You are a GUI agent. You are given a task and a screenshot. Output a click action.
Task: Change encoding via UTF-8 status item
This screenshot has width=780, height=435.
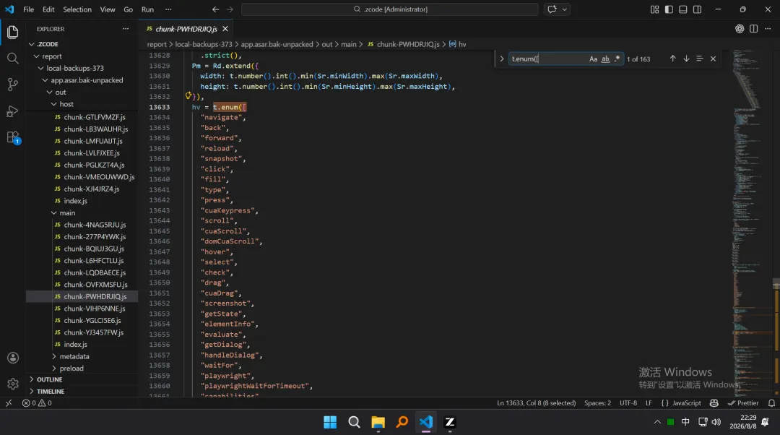[x=628, y=403]
